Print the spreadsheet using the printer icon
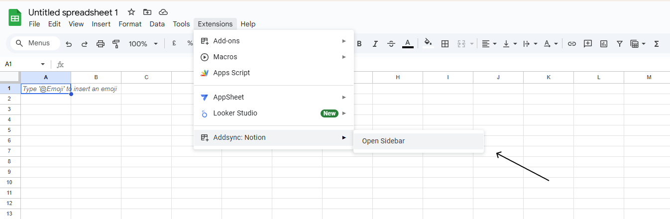670x219 pixels. pyautogui.click(x=100, y=44)
